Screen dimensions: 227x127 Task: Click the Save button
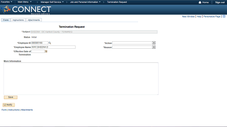pyautogui.click(x=11, y=97)
